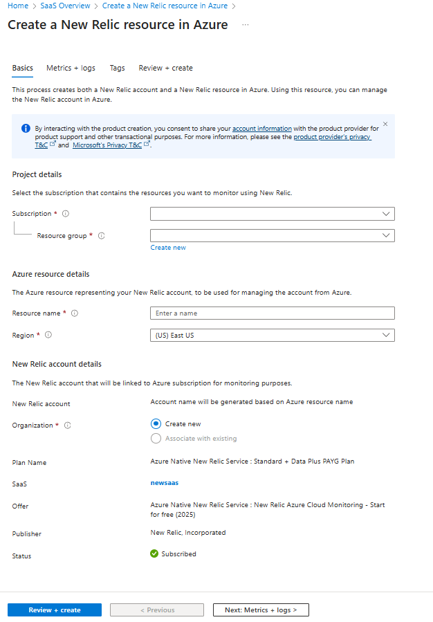The image size is (433, 622).
Task: Open the Subscription dropdown
Action: (x=272, y=213)
